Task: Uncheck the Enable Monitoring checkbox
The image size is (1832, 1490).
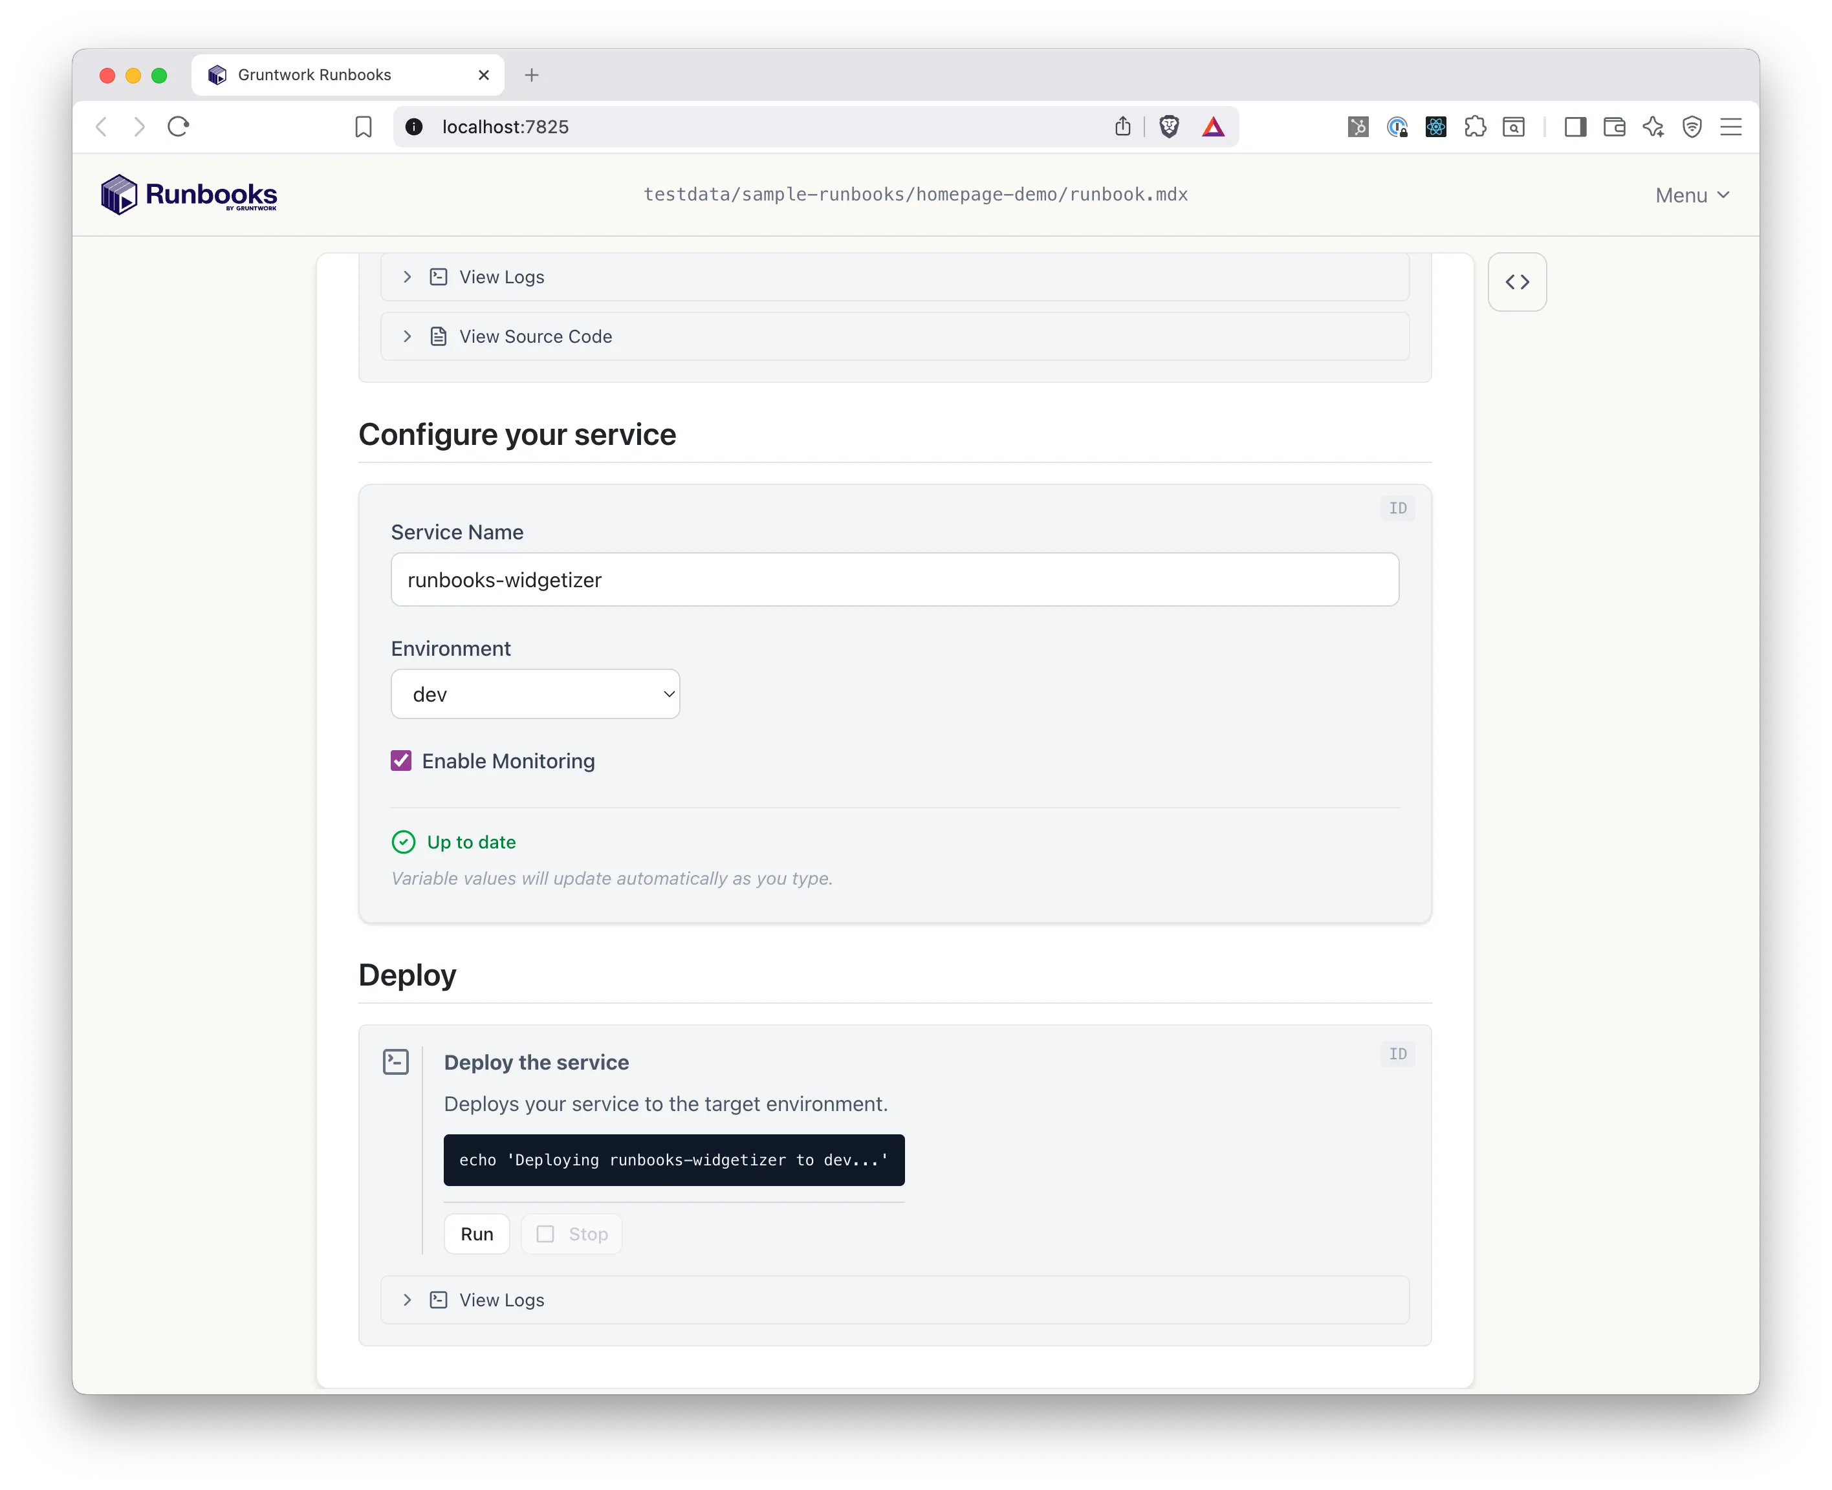Action: (x=401, y=761)
